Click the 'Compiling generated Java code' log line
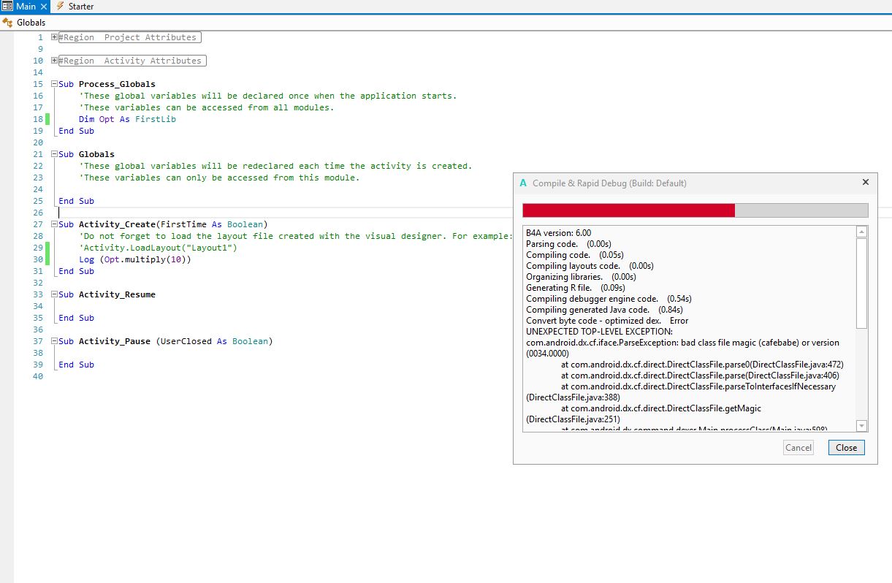Image resolution: width=892 pixels, height=583 pixels. click(x=604, y=310)
